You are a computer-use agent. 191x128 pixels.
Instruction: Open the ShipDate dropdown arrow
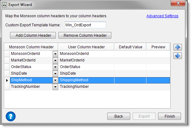(x=55, y=73)
